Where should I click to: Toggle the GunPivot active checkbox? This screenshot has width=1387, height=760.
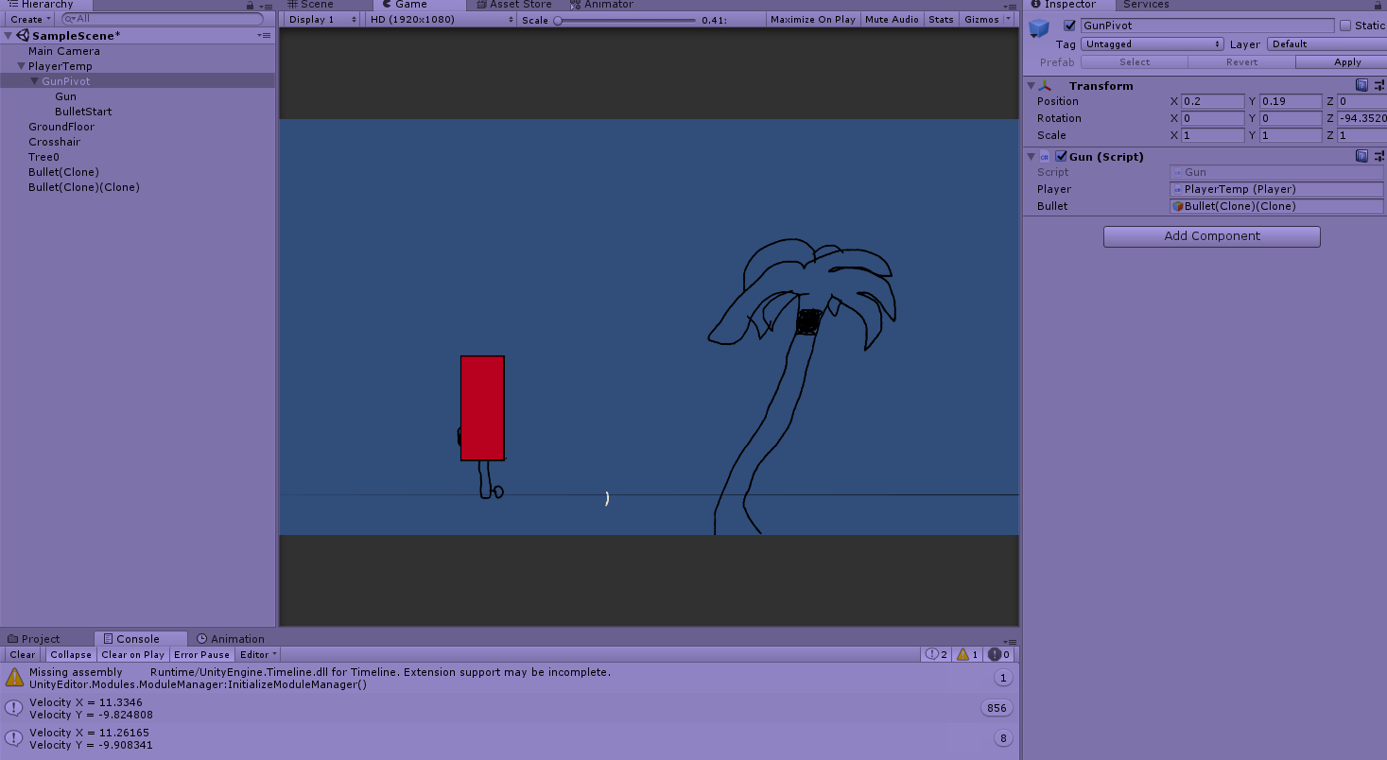pyautogui.click(x=1069, y=26)
